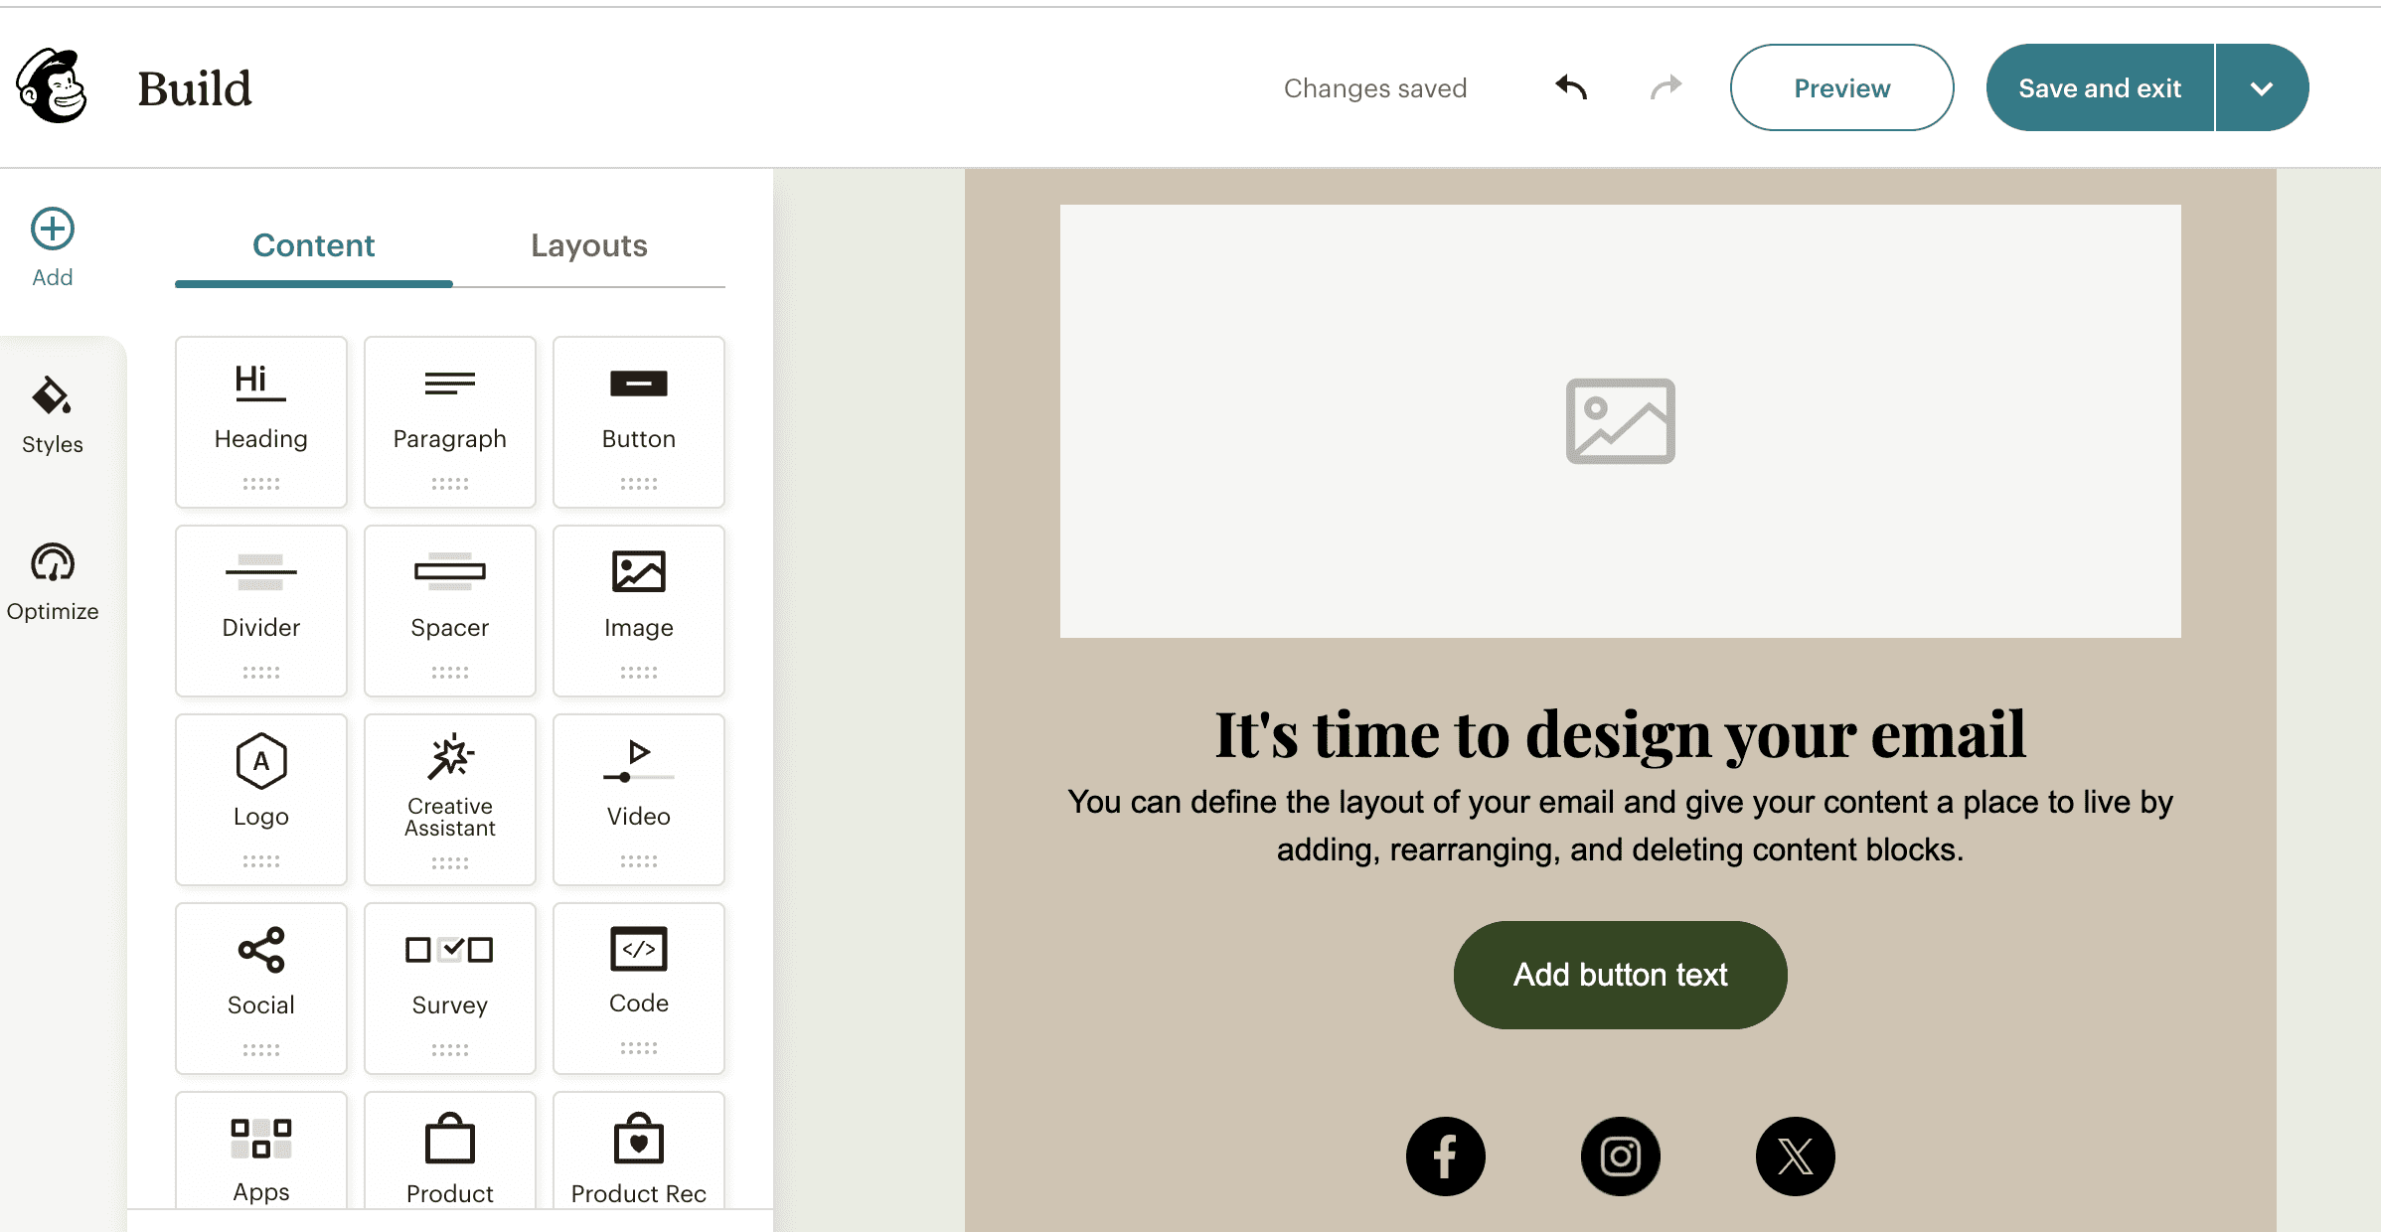Screen dimensions: 2381x1232
Task: Select the Heading content block
Action: (x=260, y=421)
